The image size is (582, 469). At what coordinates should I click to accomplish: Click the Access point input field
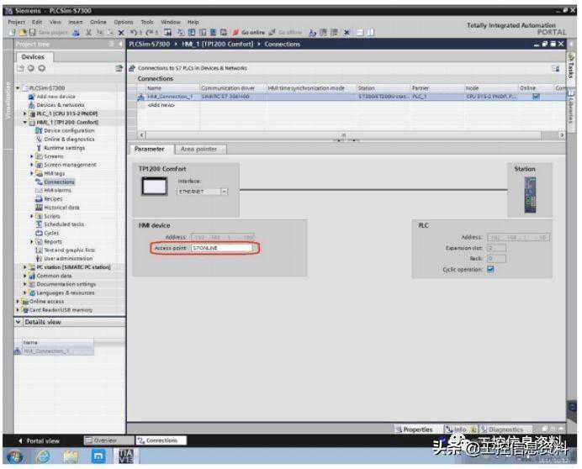tap(221, 248)
